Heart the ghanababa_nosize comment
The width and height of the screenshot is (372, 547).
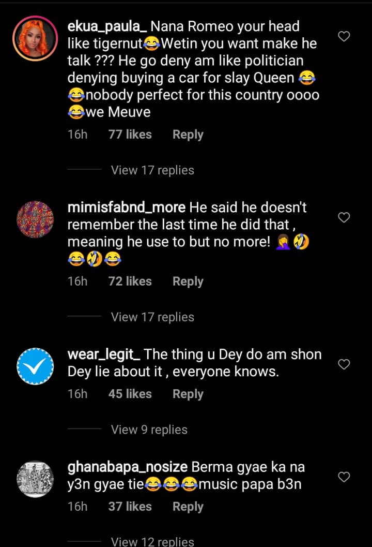344,477
